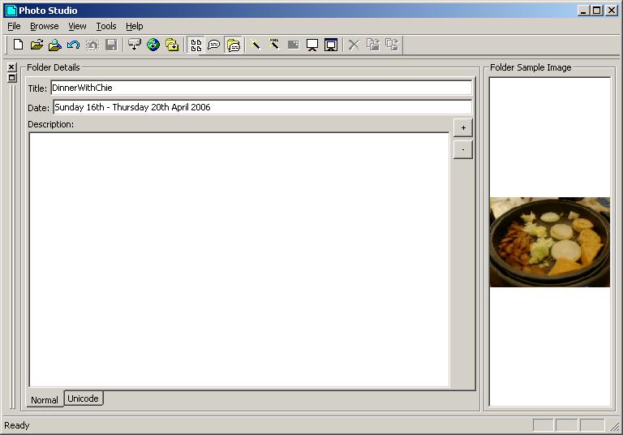Screen dimensions: 623x435
Task: Click the copy-to-folder toolbar icon
Action: click(x=373, y=45)
